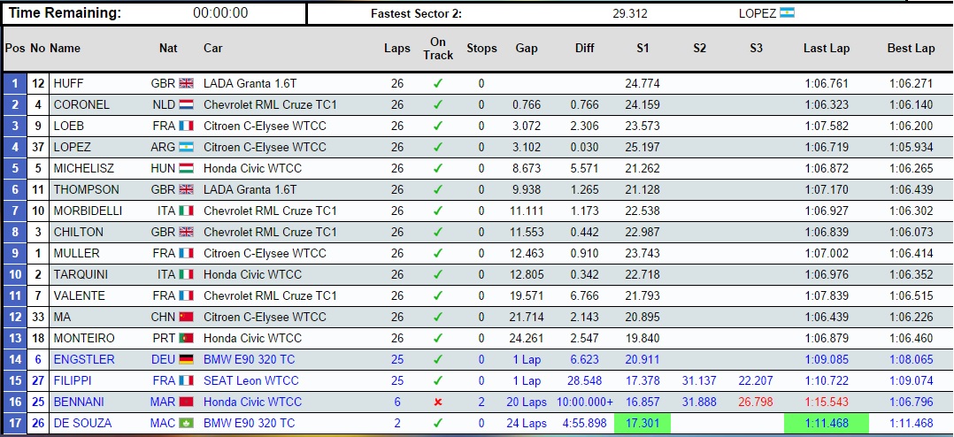Click the British flag in HUFF's row

[186, 84]
